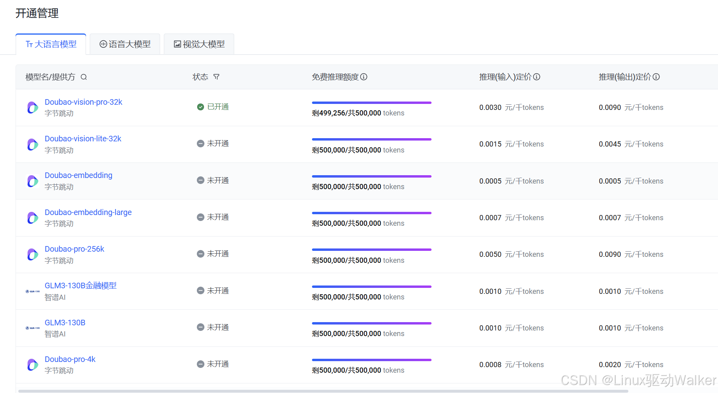Viewport: 718px width, 393px height.
Task: Click 未开通 status icon for Doubao-pro-256k
Action: pyautogui.click(x=200, y=254)
